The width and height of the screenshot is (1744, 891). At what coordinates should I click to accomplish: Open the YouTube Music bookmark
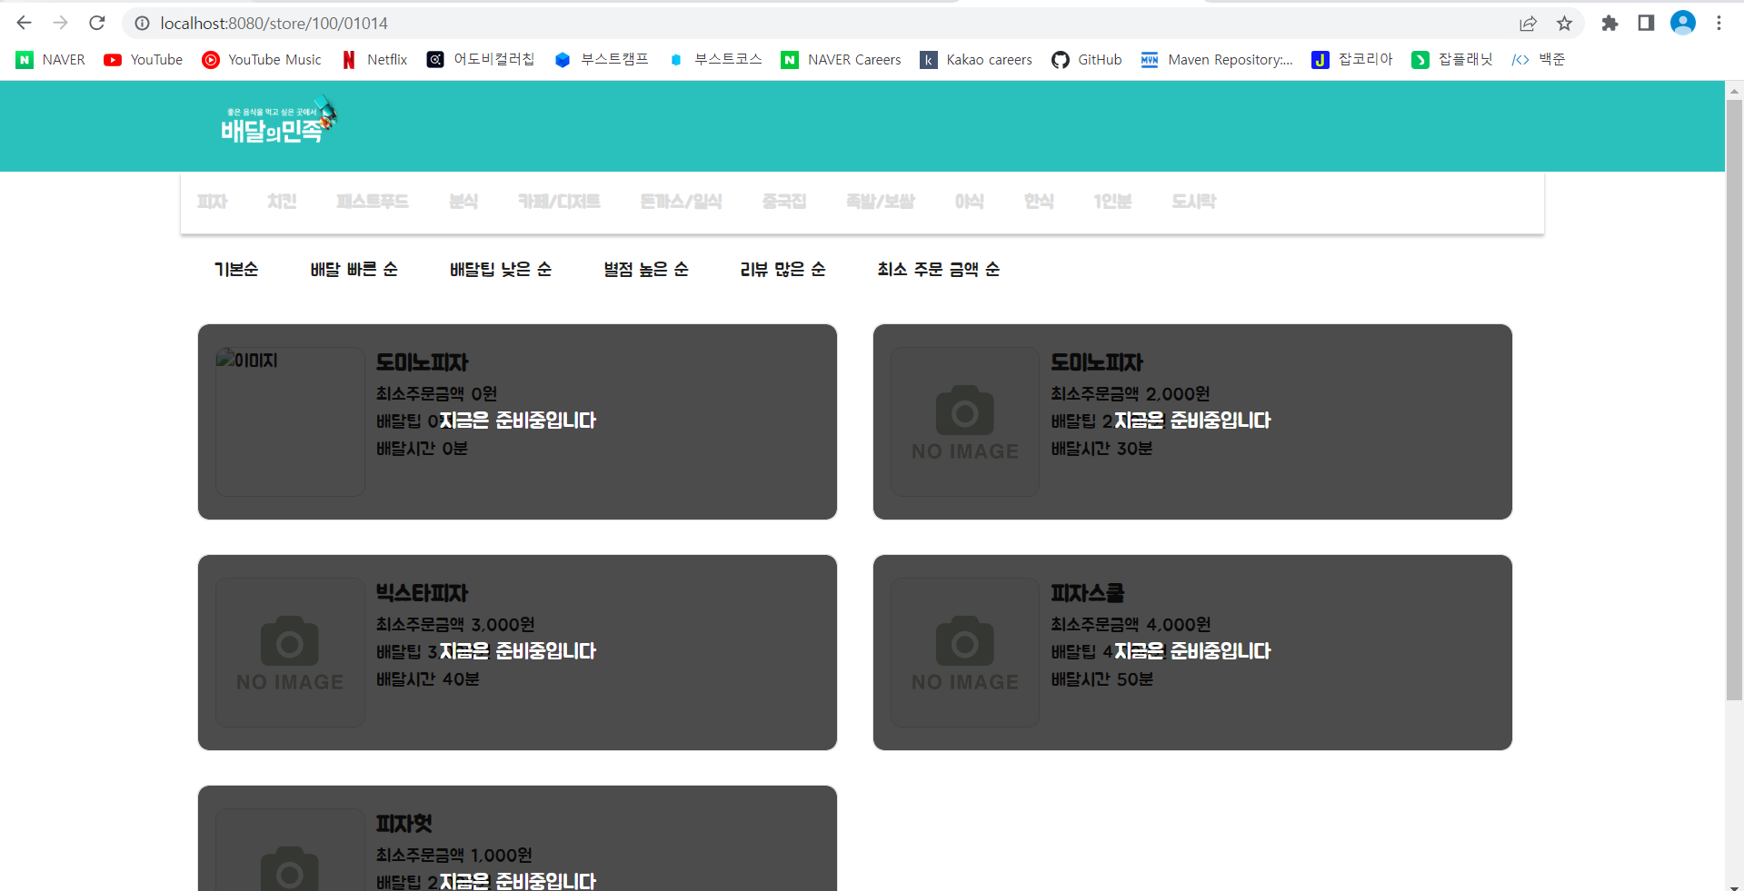tap(262, 60)
